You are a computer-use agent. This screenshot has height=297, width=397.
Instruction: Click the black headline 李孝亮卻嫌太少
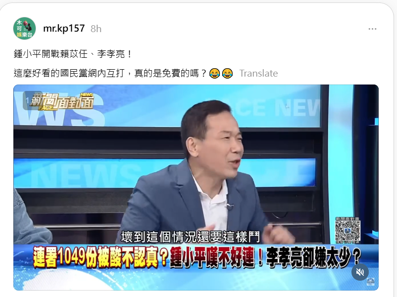(313, 257)
